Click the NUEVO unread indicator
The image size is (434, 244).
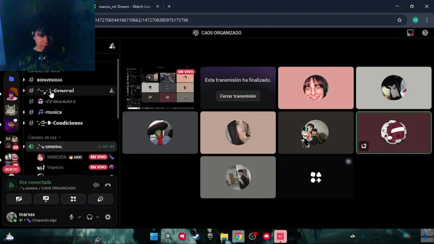[11, 169]
